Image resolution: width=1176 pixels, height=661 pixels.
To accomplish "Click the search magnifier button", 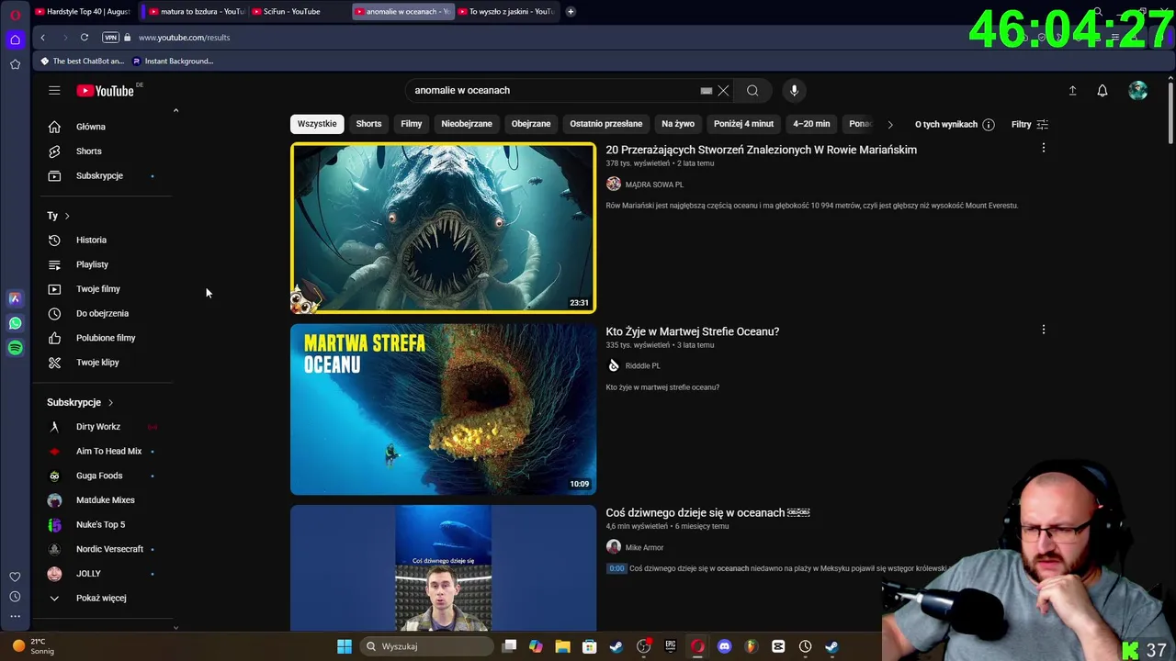I will [752, 90].
